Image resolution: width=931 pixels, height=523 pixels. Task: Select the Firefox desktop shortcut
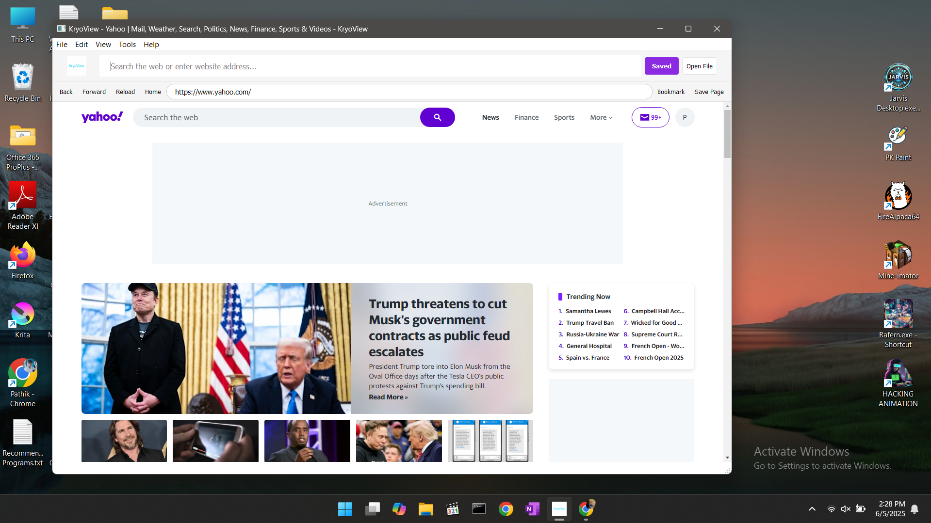click(x=23, y=261)
